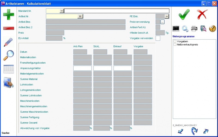Tick the Nettoverkaufspreis checkbox
The width and height of the screenshot is (218, 137).
pos(175,44)
